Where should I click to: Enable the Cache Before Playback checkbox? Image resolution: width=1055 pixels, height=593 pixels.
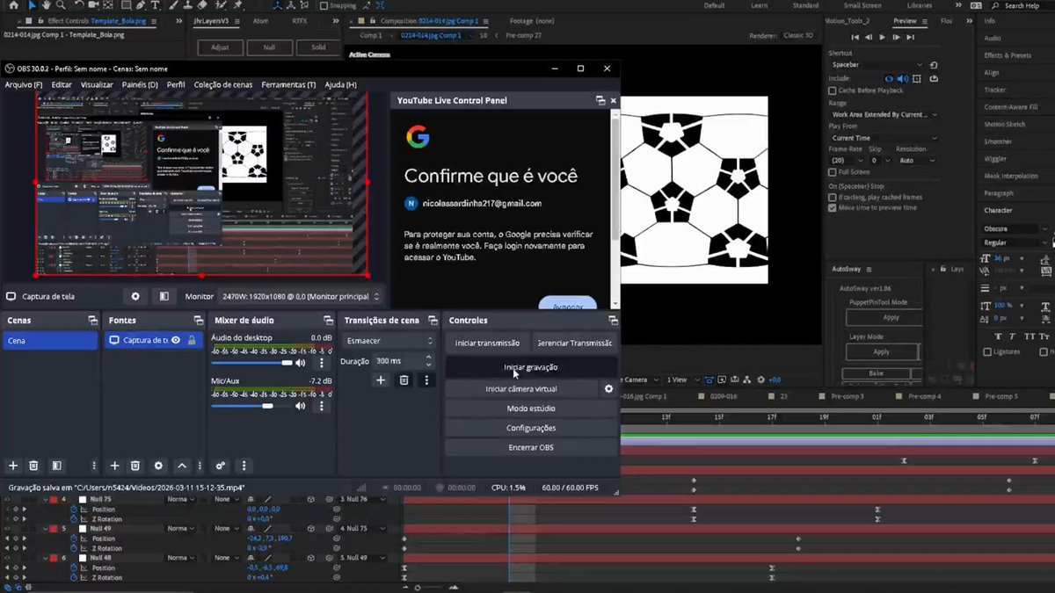tap(833, 90)
